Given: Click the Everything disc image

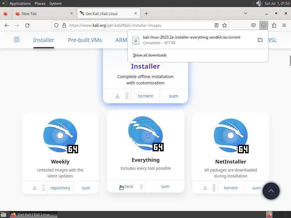Looking at the screenshot, I should [x=146, y=134].
